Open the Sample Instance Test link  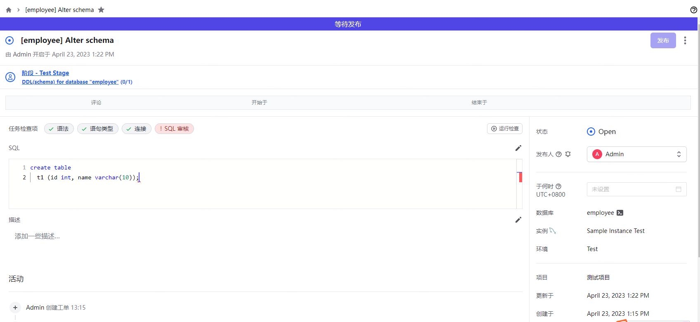(616, 231)
